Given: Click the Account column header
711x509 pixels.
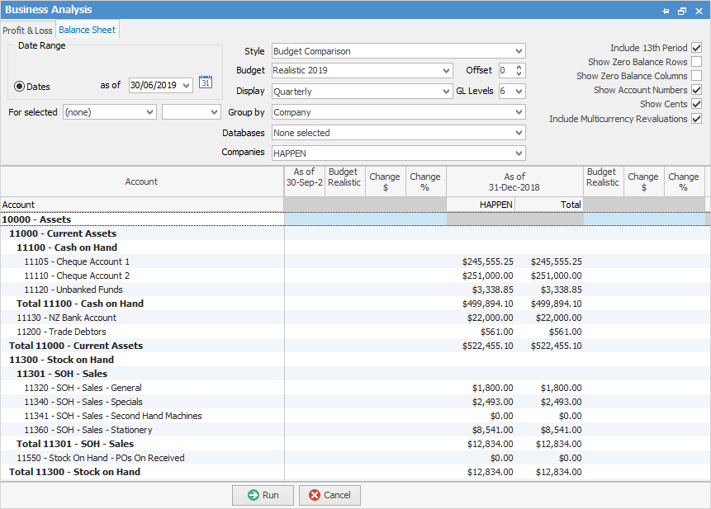Looking at the screenshot, I should [141, 181].
